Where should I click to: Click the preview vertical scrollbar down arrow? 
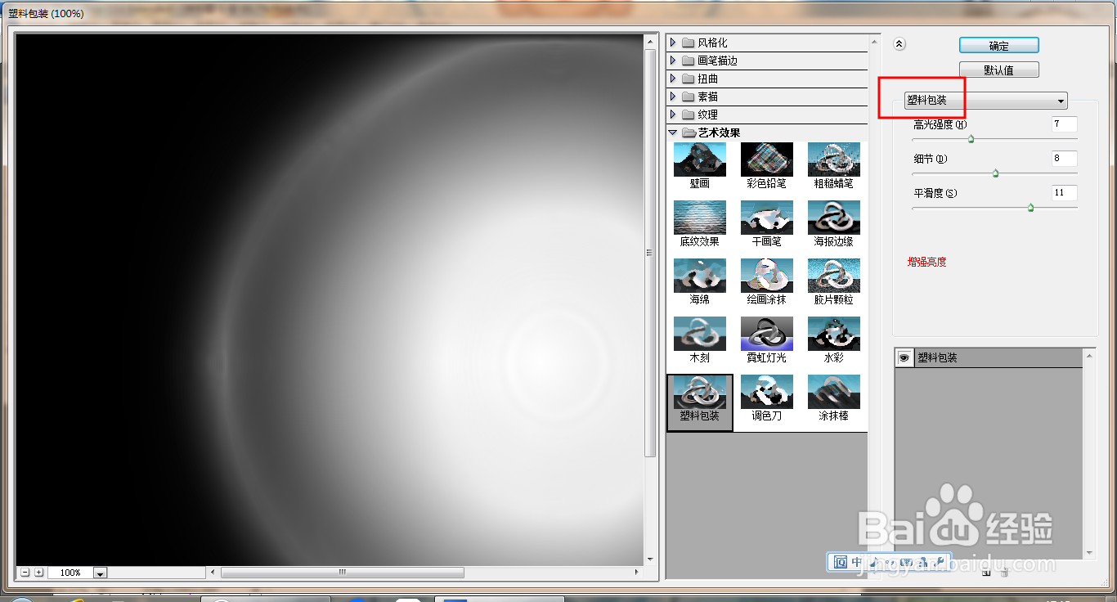tap(651, 559)
